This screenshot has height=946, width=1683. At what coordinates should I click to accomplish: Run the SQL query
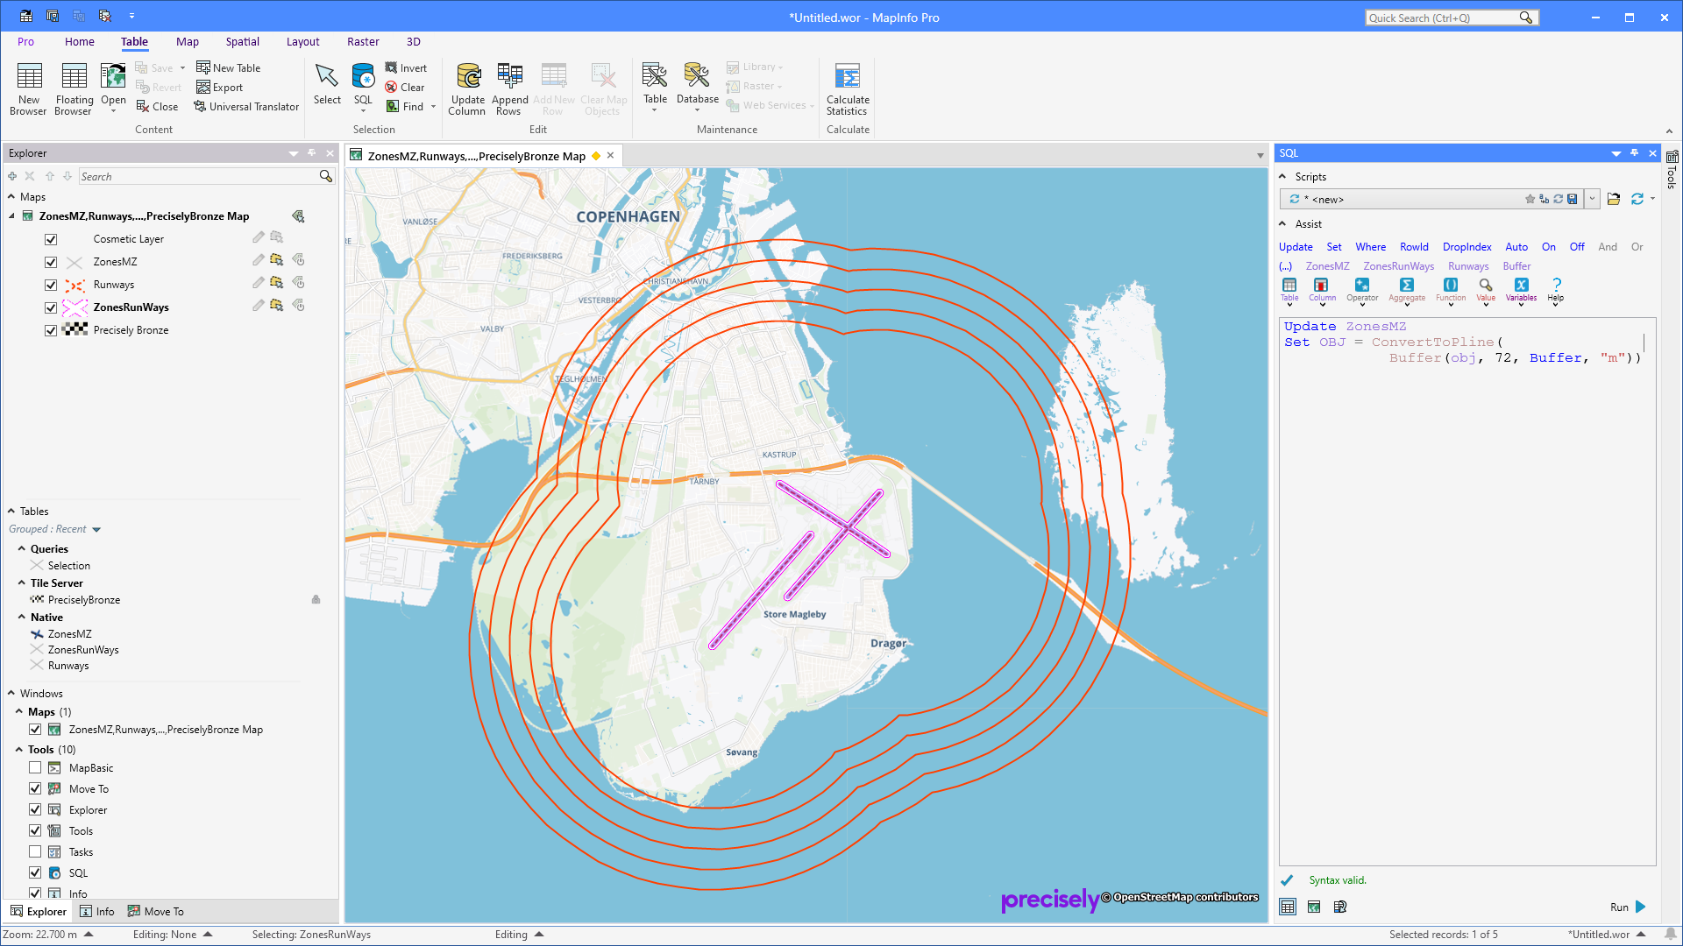click(1626, 907)
